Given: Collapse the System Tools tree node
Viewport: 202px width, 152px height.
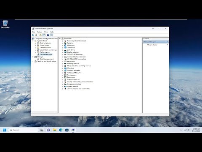Looking at the screenshot, I should pyautogui.click(x=33, y=41).
